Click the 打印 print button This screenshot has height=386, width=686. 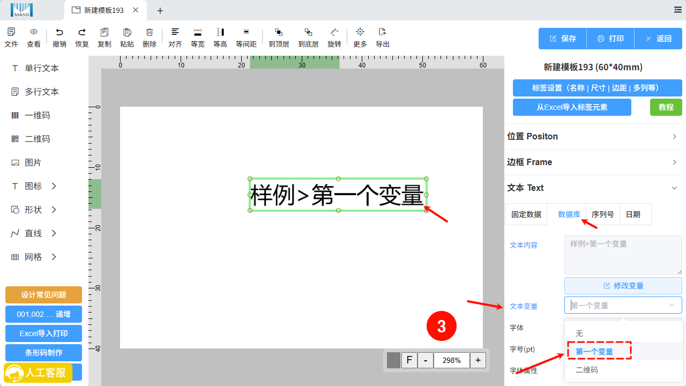[610, 39]
